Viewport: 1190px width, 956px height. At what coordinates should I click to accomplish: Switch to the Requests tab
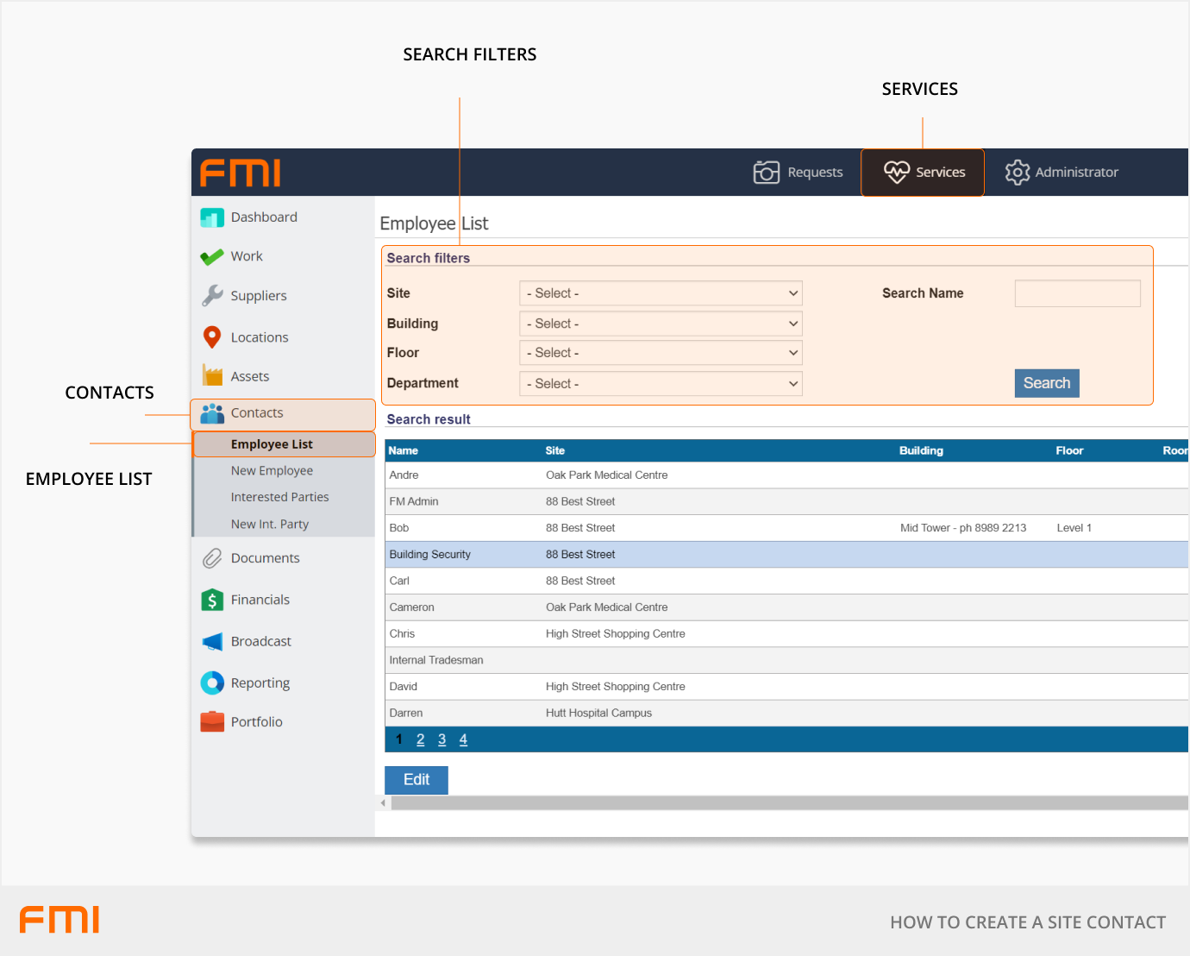pos(799,173)
